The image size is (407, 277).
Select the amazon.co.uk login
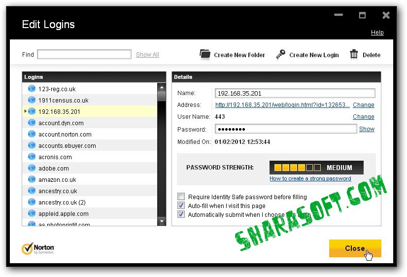pos(90,179)
